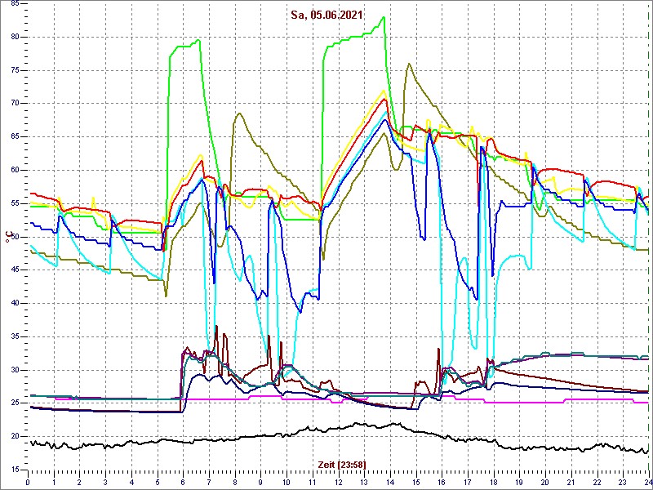The width and height of the screenshot is (653, 490).
Task: Select the 65 value on temperature axis
Action: (x=15, y=136)
